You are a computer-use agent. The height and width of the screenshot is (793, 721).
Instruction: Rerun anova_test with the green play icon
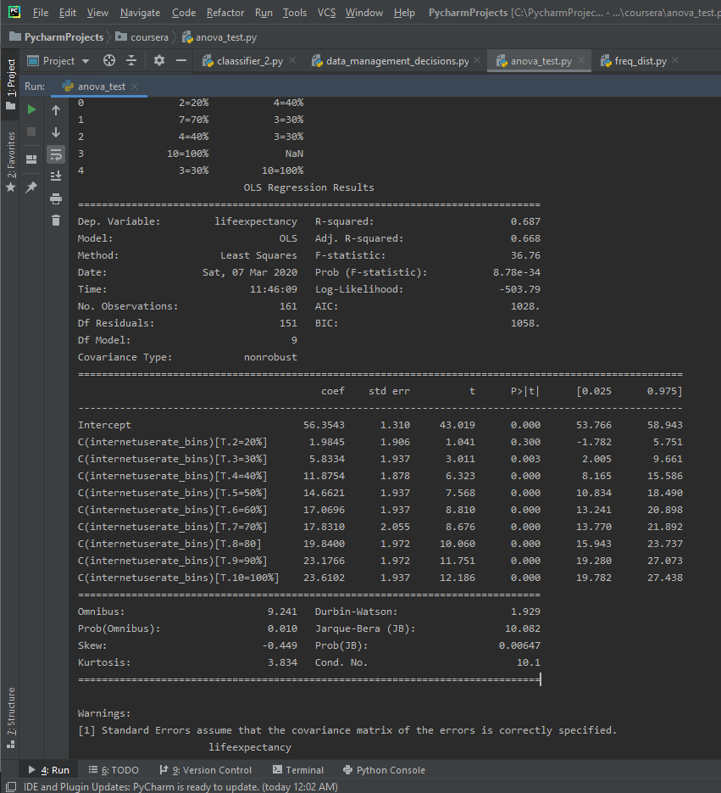(x=32, y=109)
